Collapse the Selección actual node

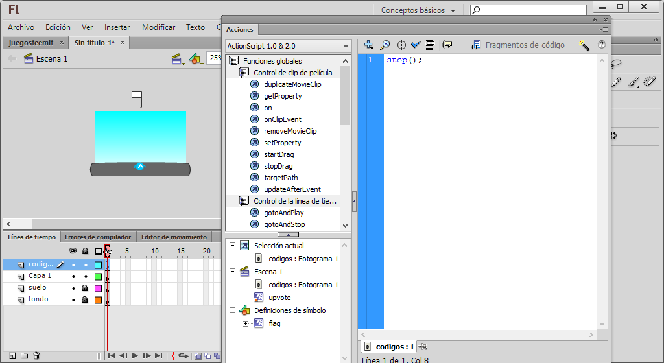233,246
